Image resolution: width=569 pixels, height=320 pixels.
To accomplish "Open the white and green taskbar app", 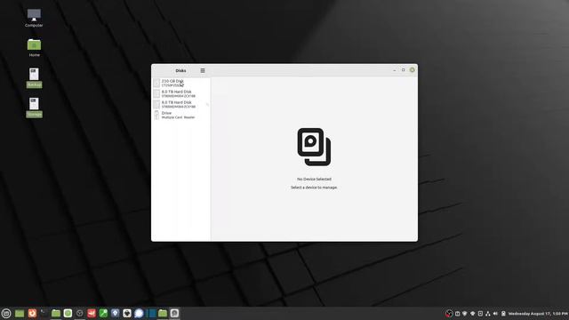I will (x=68, y=313).
